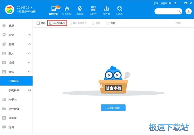The height and width of the screenshot is (135, 194).
Task: Expand the 照片 section chevron
Action: click(x=29, y=53)
